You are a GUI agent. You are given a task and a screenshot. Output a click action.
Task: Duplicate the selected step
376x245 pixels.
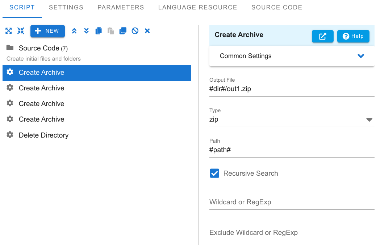click(x=123, y=31)
